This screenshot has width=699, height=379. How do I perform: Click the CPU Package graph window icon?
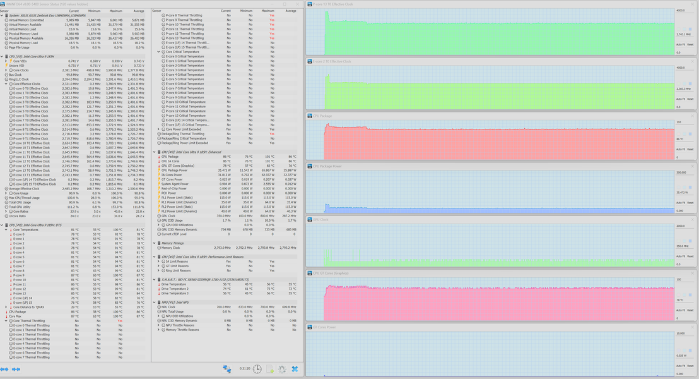point(309,116)
